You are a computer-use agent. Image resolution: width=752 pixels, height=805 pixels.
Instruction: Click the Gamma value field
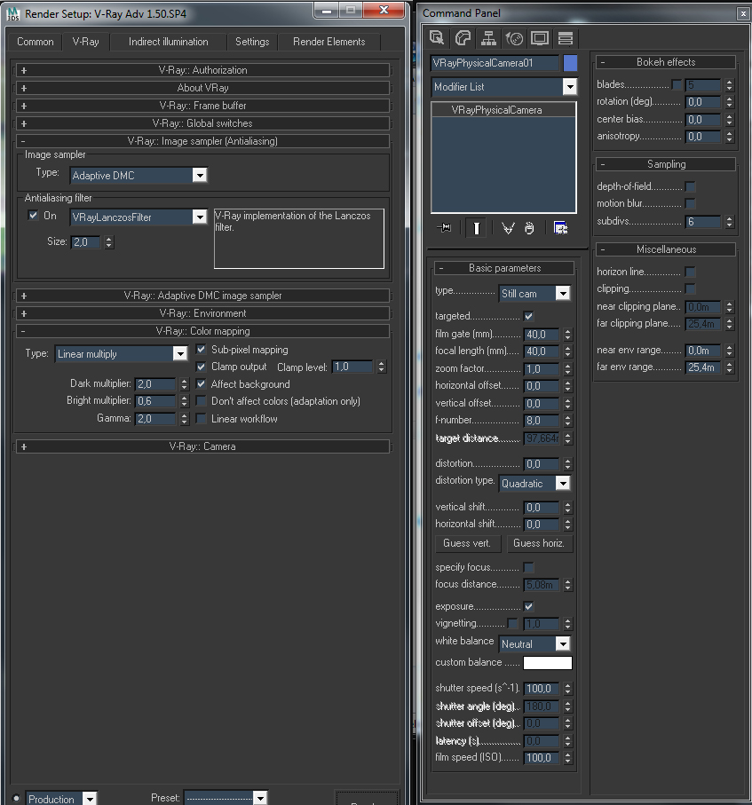coord(154,419)
